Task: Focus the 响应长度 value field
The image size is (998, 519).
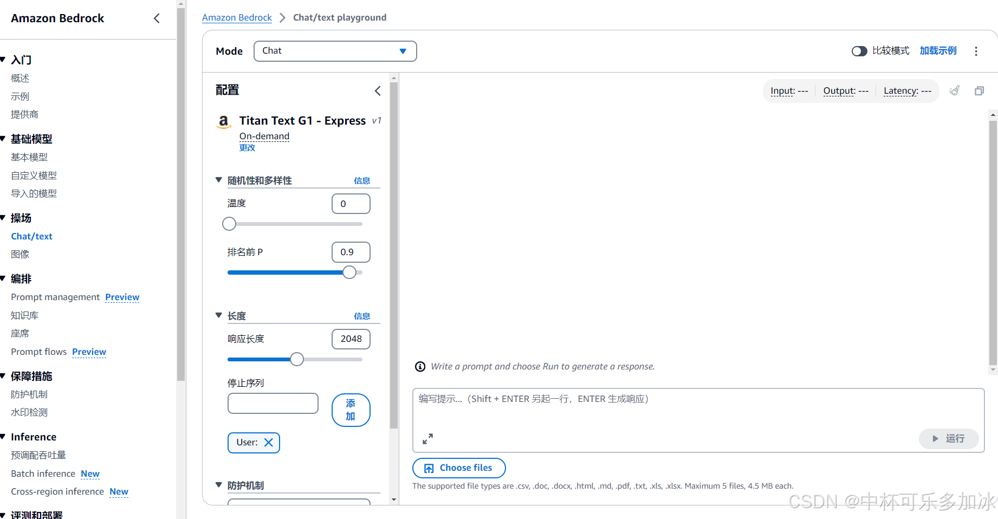Action: click(x=351, y=339)
